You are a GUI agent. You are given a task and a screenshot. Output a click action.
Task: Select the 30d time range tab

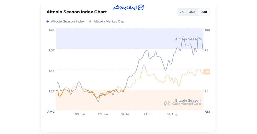(192, 12)
